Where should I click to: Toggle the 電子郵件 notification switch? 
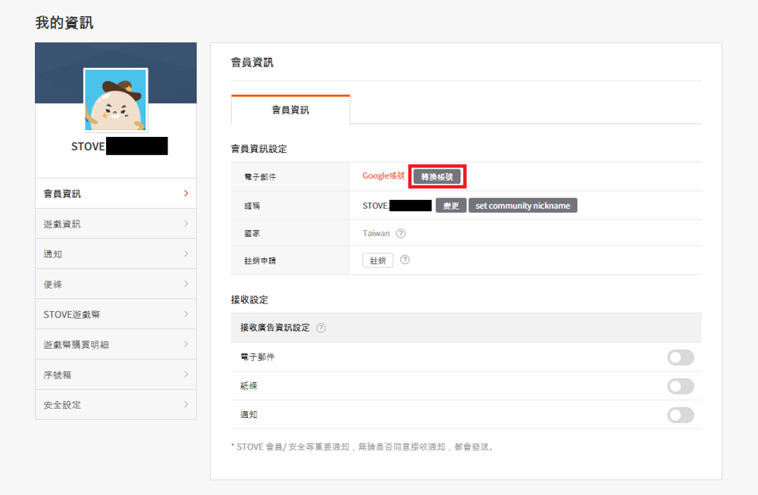[x=680, y=357]
